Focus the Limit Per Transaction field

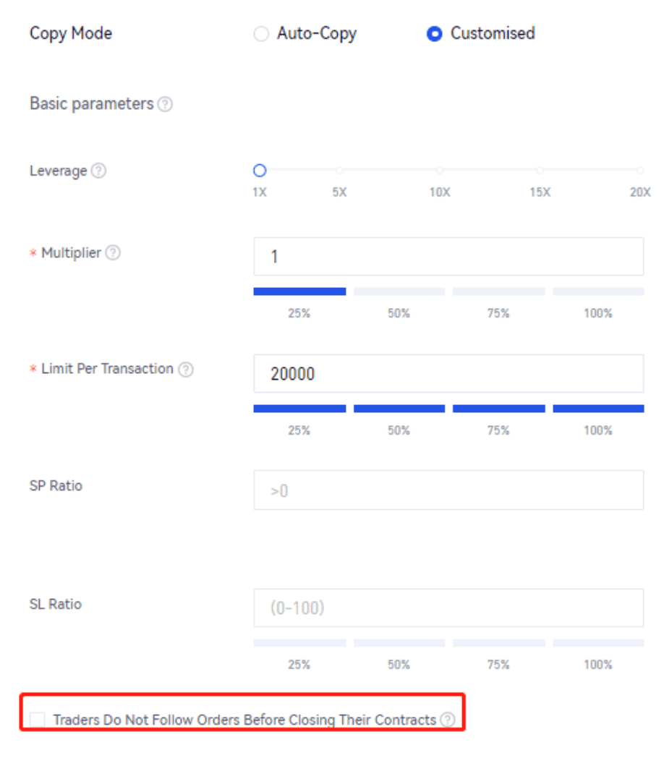click(x=448, y=374)
